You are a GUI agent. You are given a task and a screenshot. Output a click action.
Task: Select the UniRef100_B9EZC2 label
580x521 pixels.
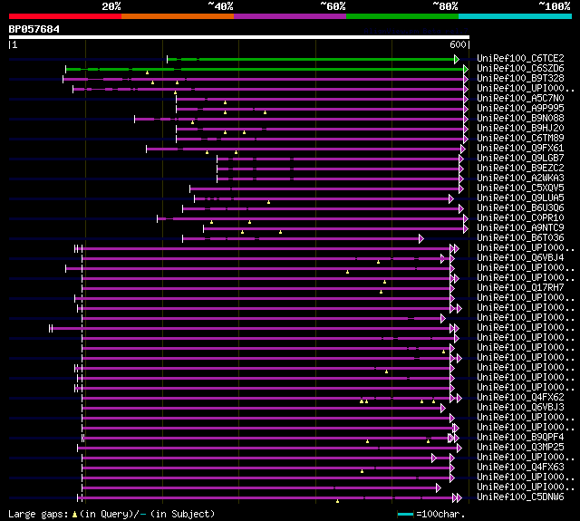tap(520, 169)
